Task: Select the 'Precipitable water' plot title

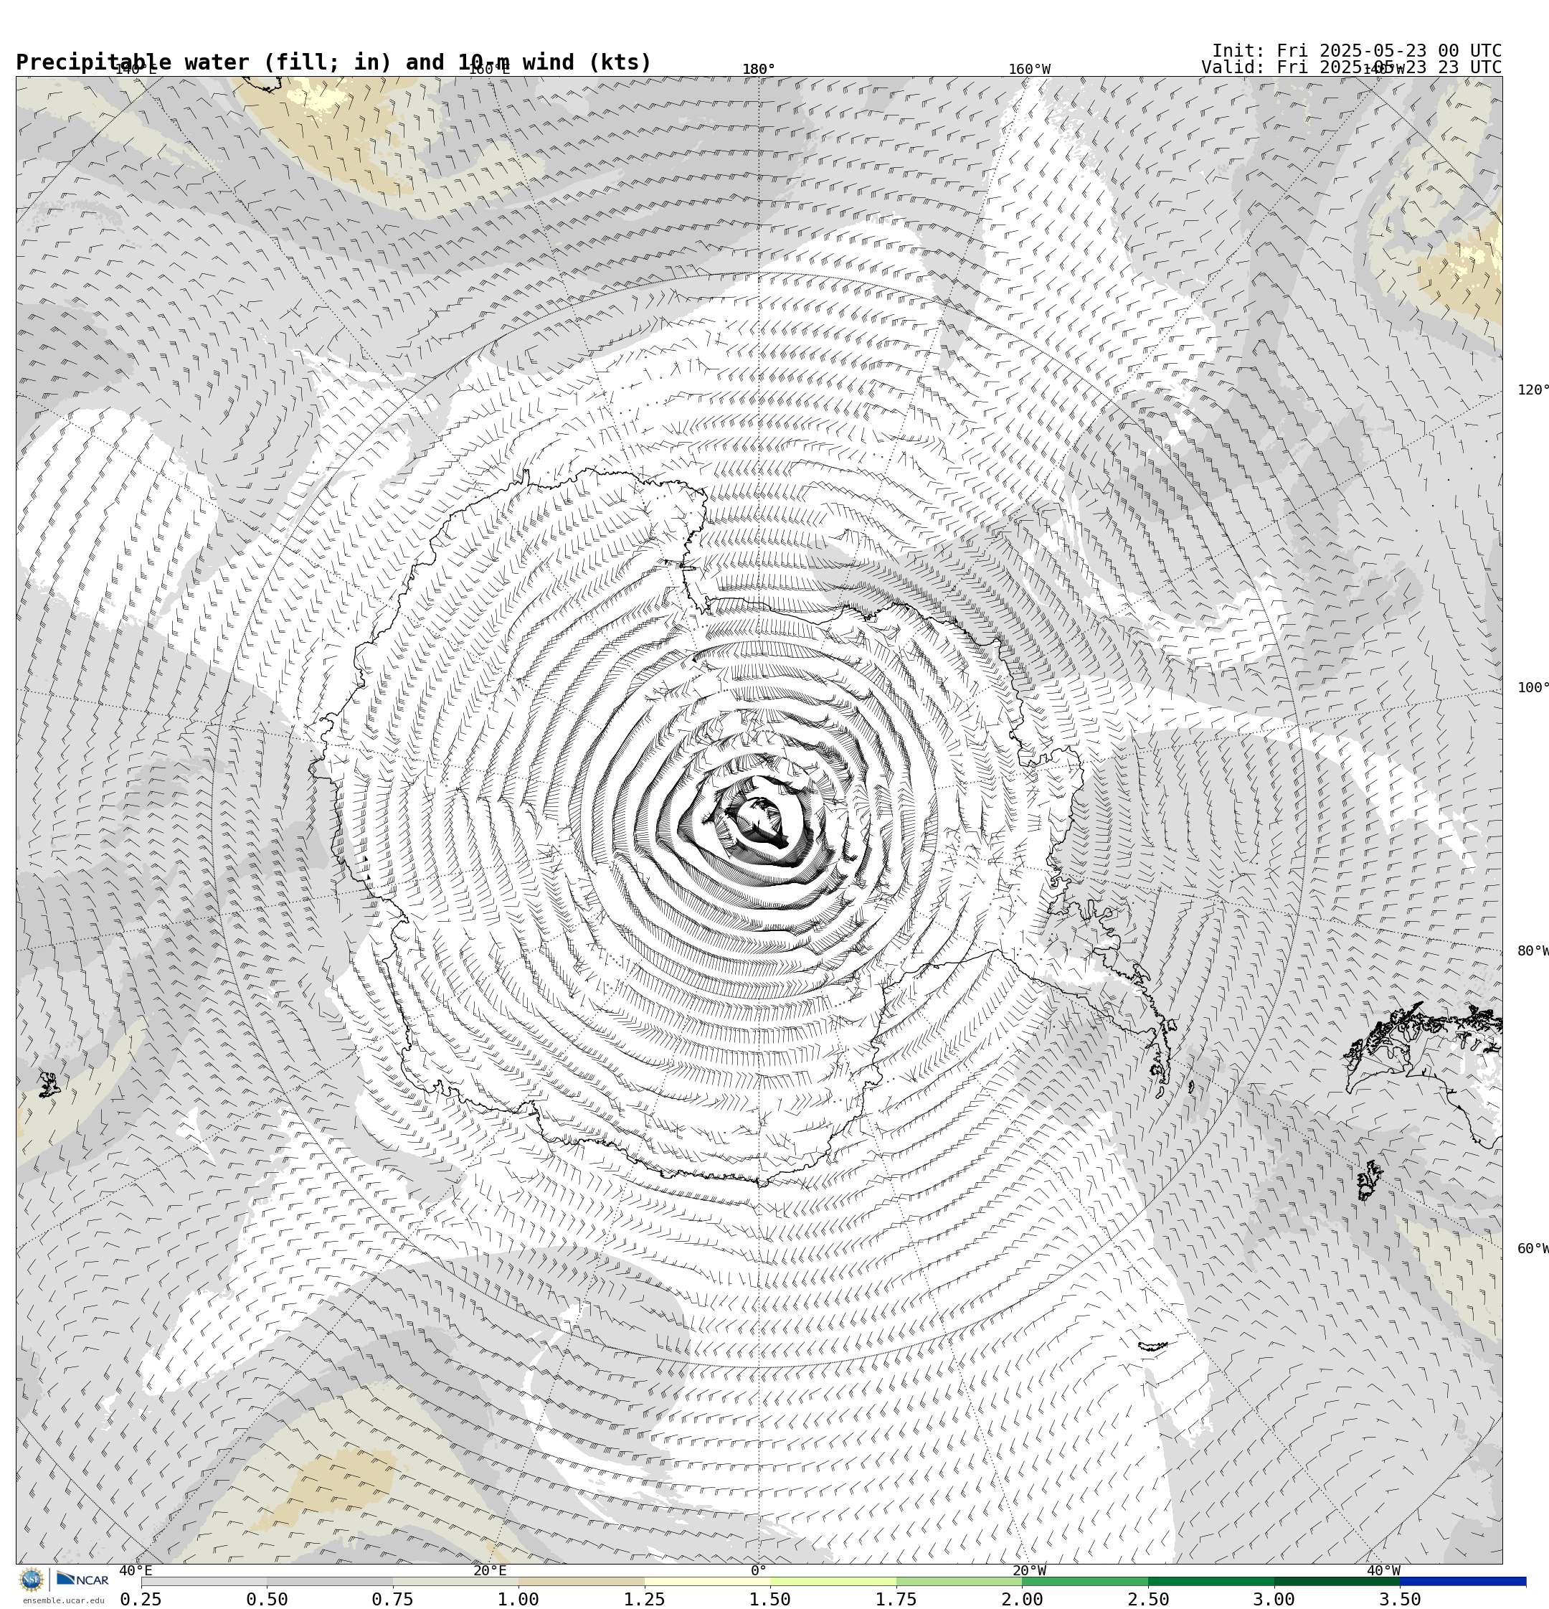Action: pos(333,62)
